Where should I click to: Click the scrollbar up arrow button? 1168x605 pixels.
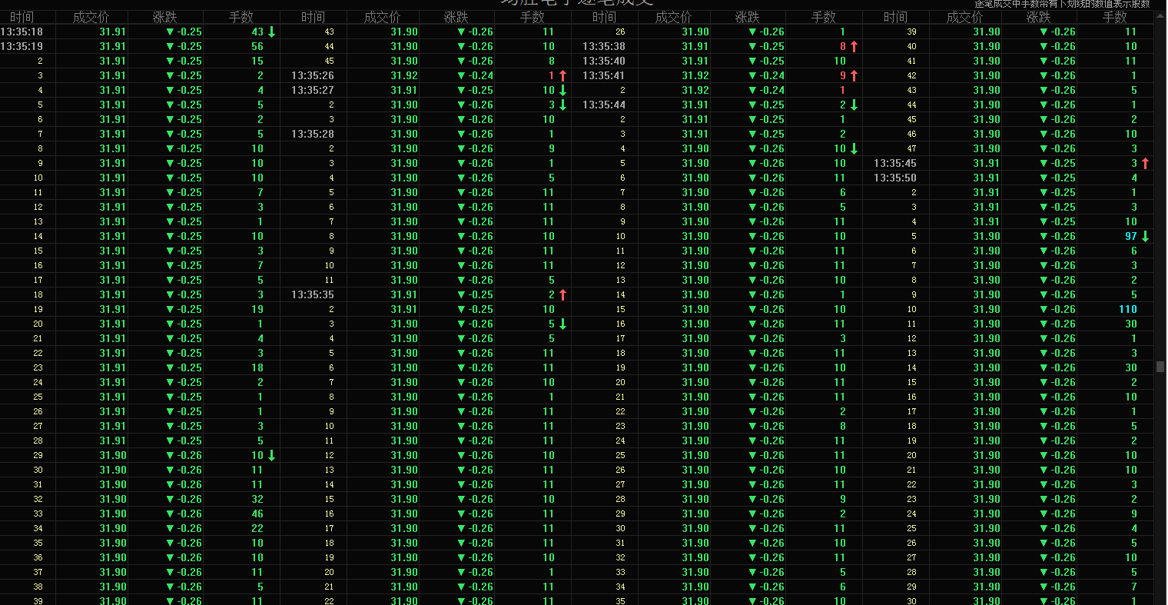[x=1160, y=15]
